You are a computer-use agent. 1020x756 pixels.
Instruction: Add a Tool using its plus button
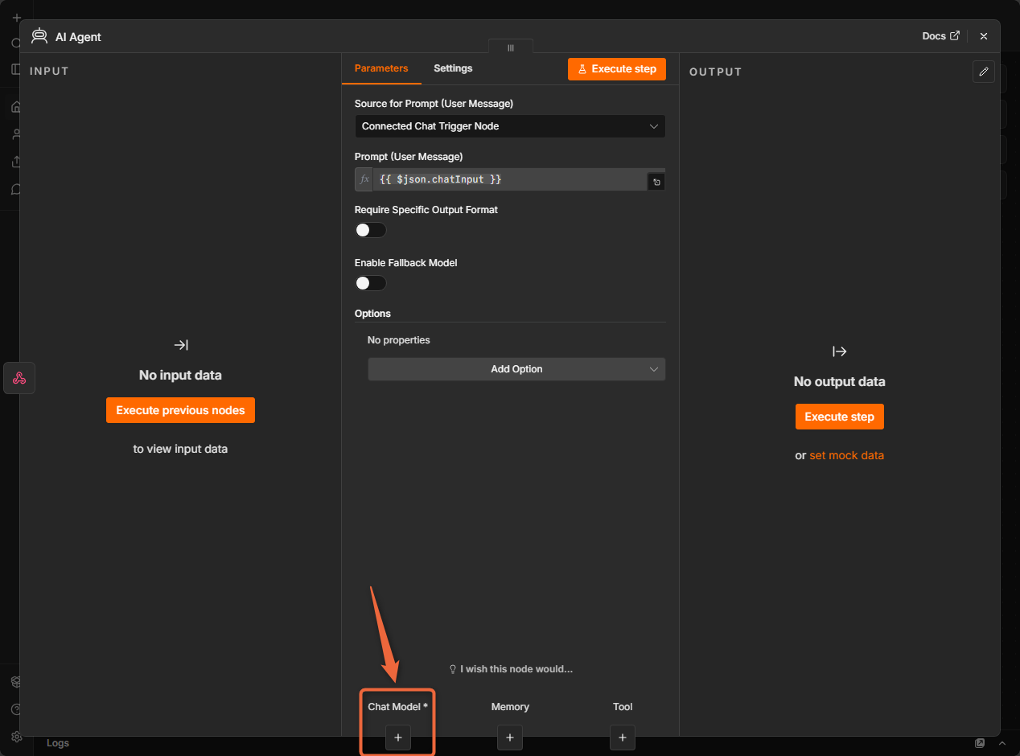[622, 738]
